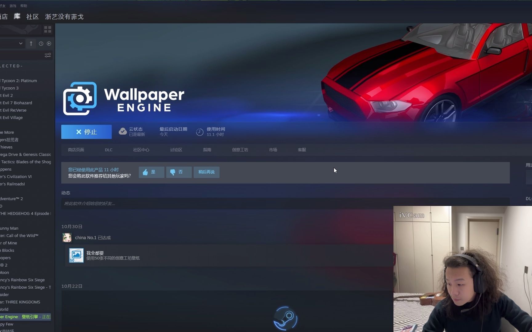Select the Wallpaper Engine entry in the library
The width and height of the screenshot is (532, 332).
click(26, 317)
